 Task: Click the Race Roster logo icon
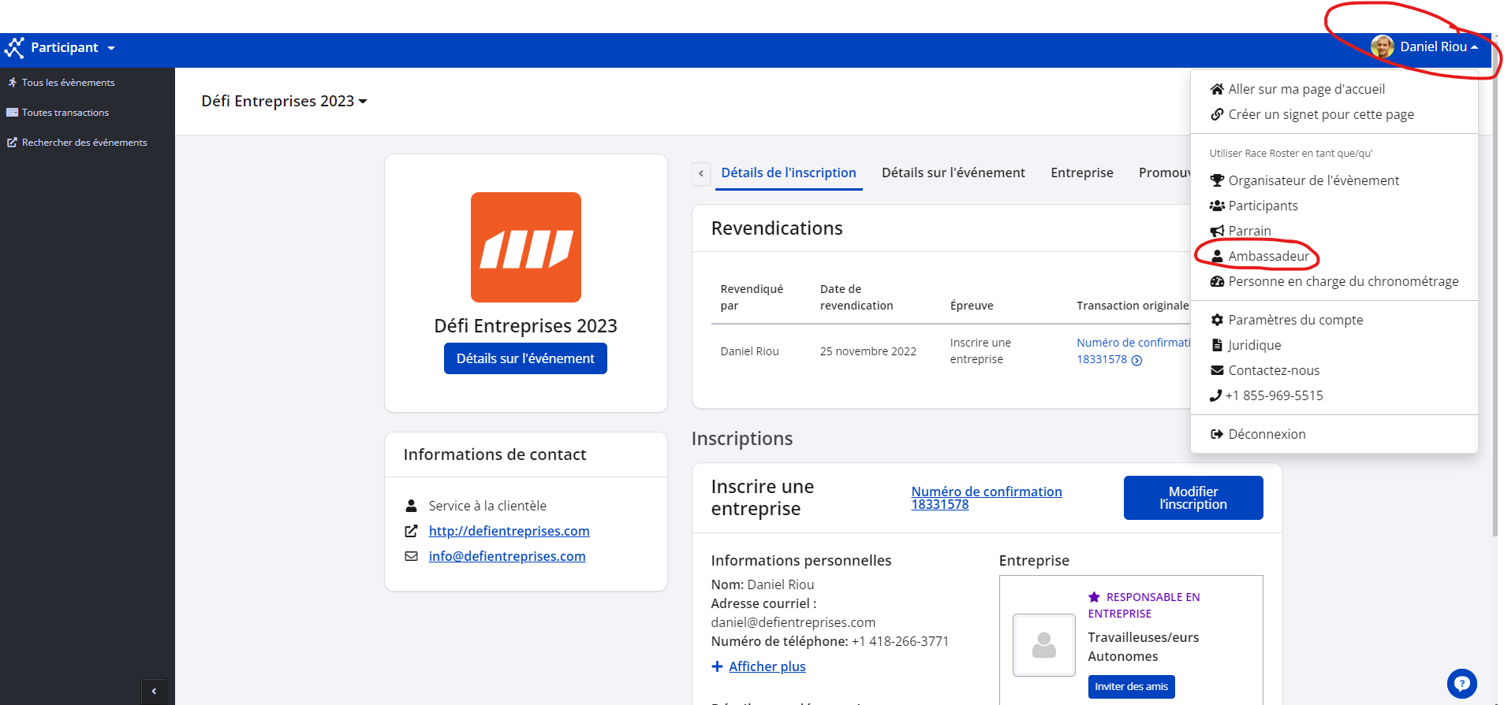point(14,48)
